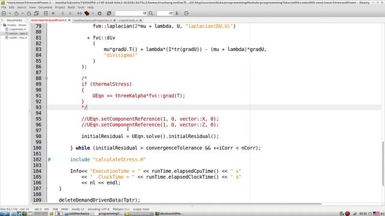
Task: Clear the search field contents icon
Action: pos(144,13)
